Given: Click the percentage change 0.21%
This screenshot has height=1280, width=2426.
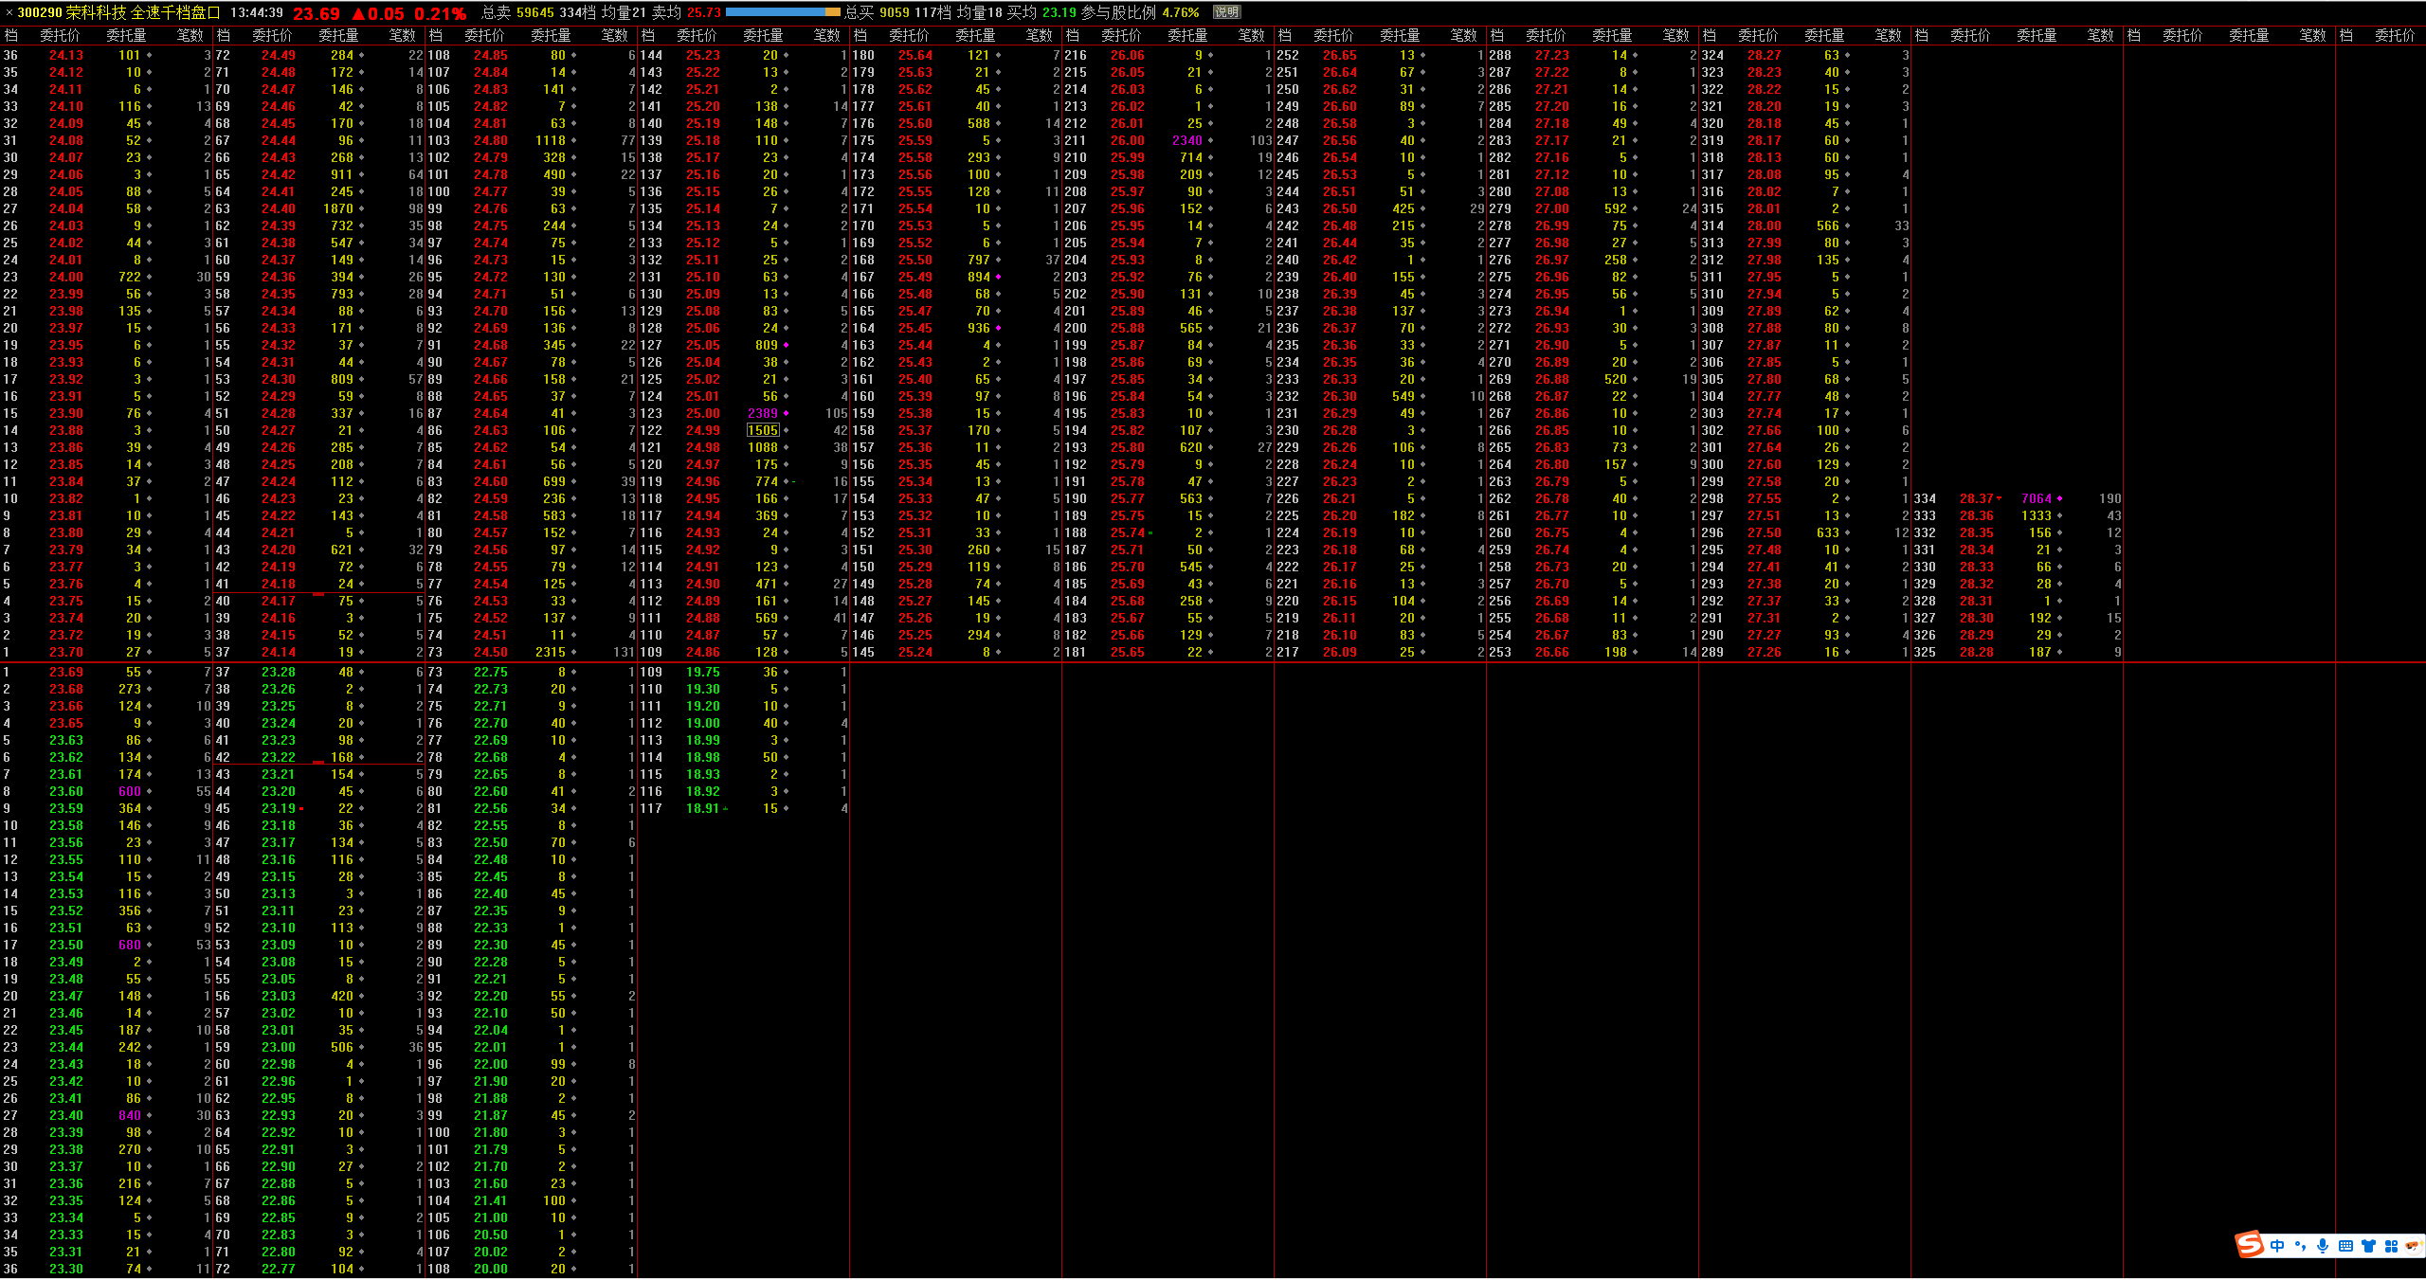Looking at the screenshot, I should 440,13.
